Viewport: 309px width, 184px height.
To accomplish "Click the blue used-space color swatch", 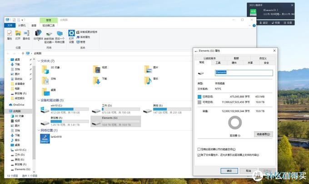I will click(x=199, y=96).
